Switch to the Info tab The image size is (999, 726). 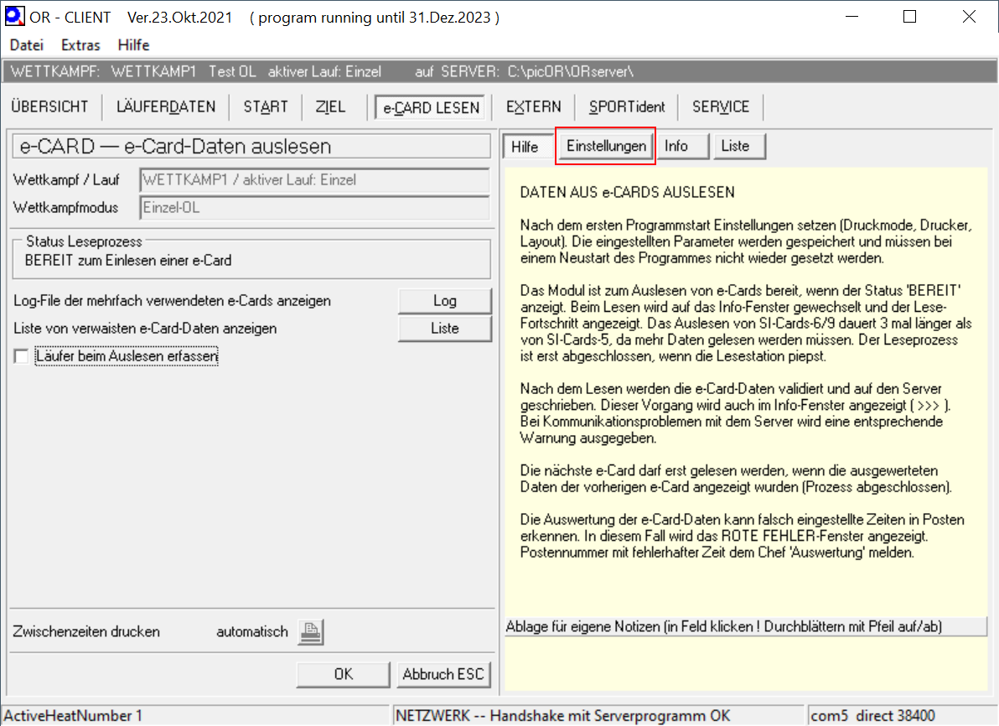(x=676, y=146)
